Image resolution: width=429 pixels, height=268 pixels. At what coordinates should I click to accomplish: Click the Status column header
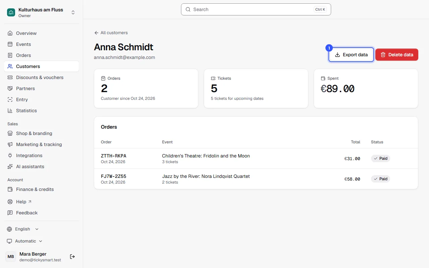[377, 142]
